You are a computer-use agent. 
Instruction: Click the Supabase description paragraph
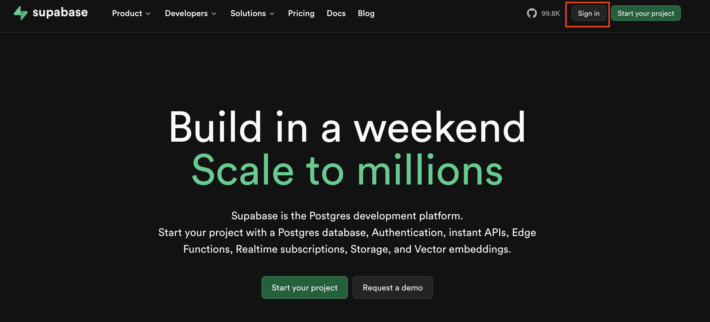tap(347, 232)
